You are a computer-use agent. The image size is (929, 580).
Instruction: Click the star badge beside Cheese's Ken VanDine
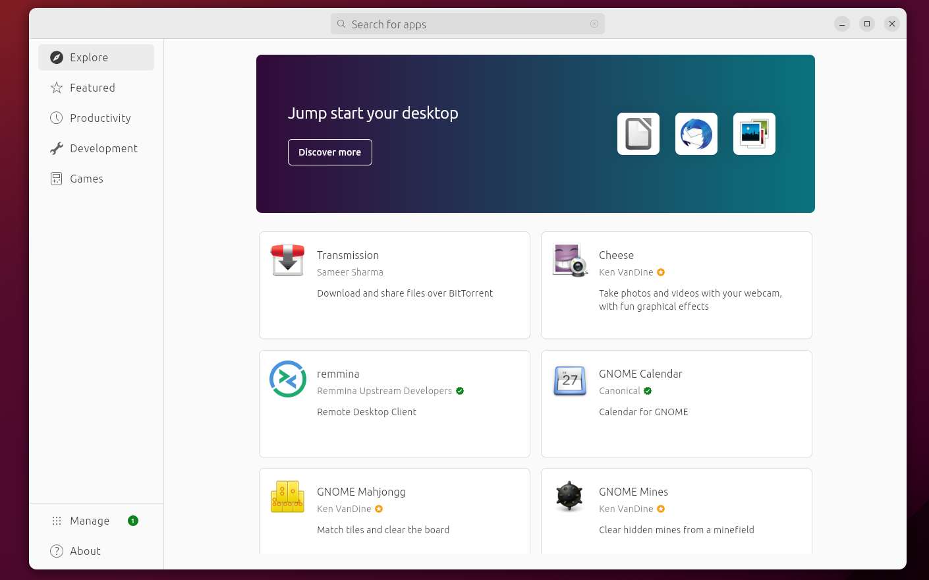(x=661, y=272)
